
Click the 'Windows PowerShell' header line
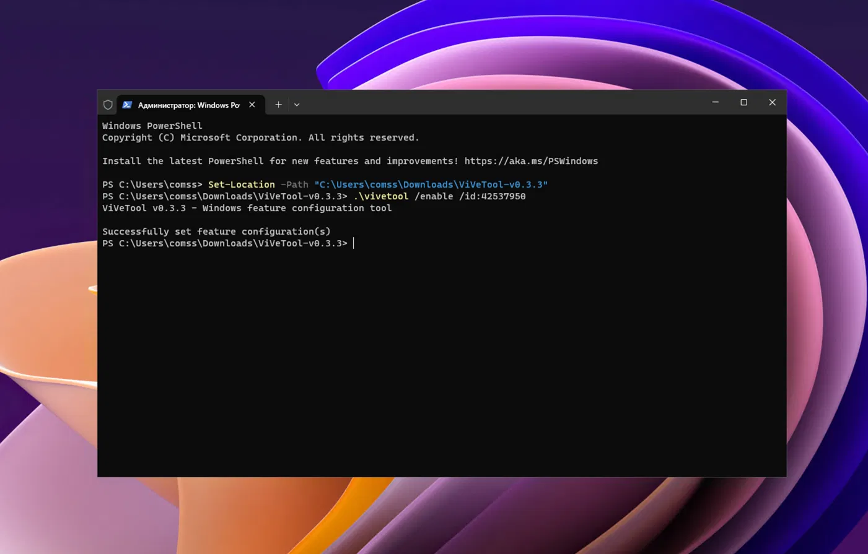(152, 126)
